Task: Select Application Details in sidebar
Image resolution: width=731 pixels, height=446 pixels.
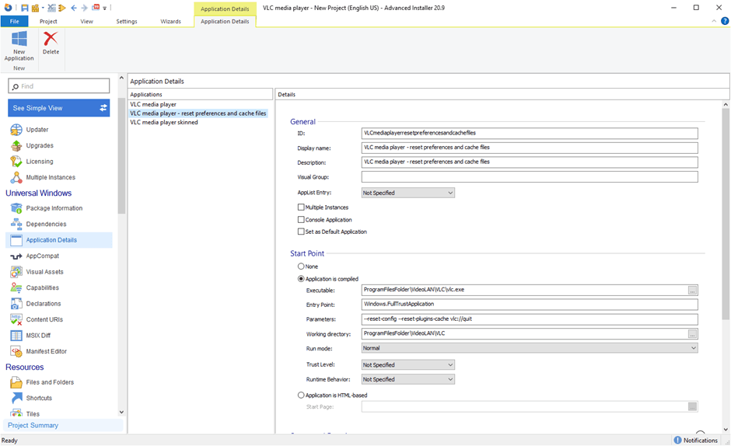Action: point(59,240)
